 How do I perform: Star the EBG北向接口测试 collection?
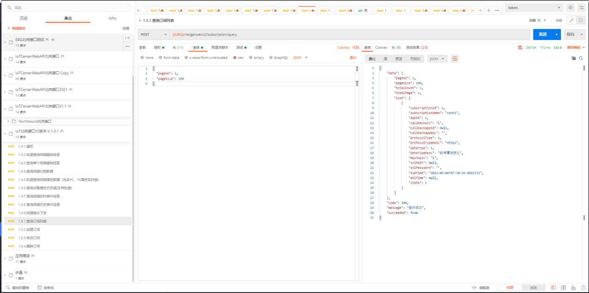point(53,40)
